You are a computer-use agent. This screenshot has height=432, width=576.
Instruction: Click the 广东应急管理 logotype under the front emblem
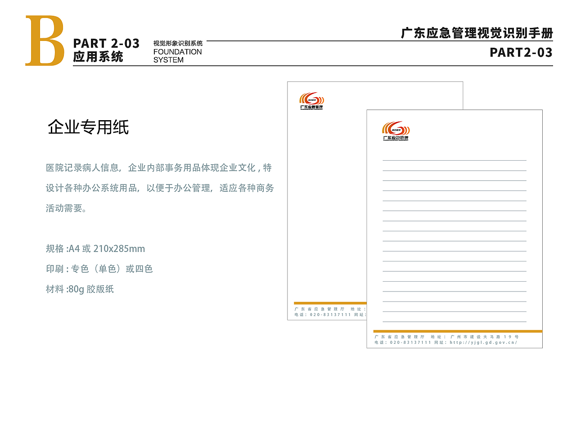396,137
